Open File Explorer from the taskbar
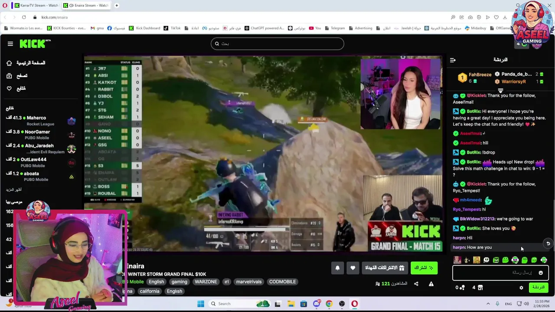This screenshot has width=555, height=312. point(291,304)
